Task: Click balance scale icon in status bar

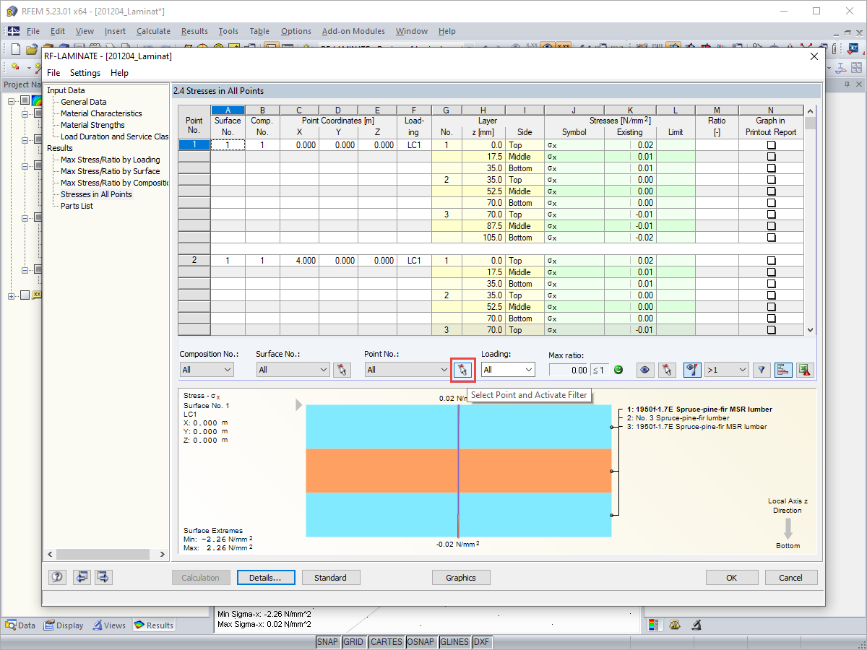Action: 675,625
